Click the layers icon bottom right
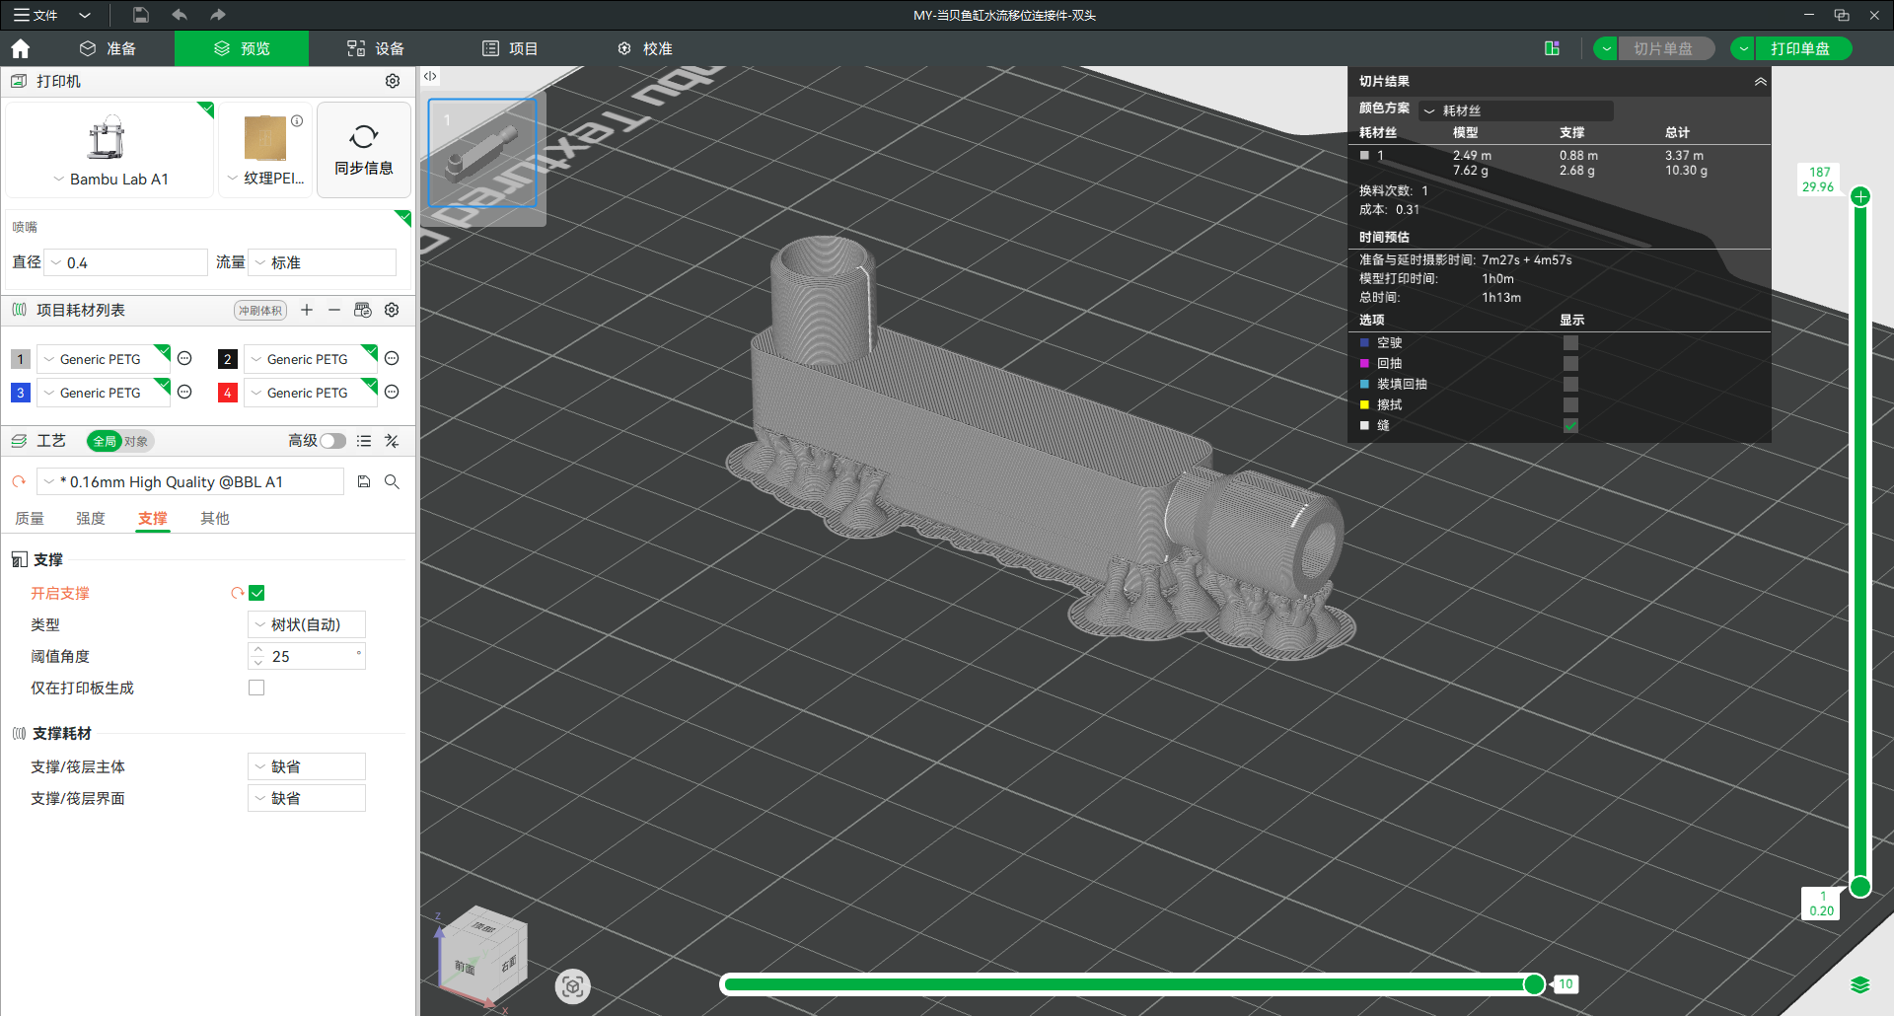This screenshot has height=1016, width=1894. pyautogui.click(x=1860, y=984)
